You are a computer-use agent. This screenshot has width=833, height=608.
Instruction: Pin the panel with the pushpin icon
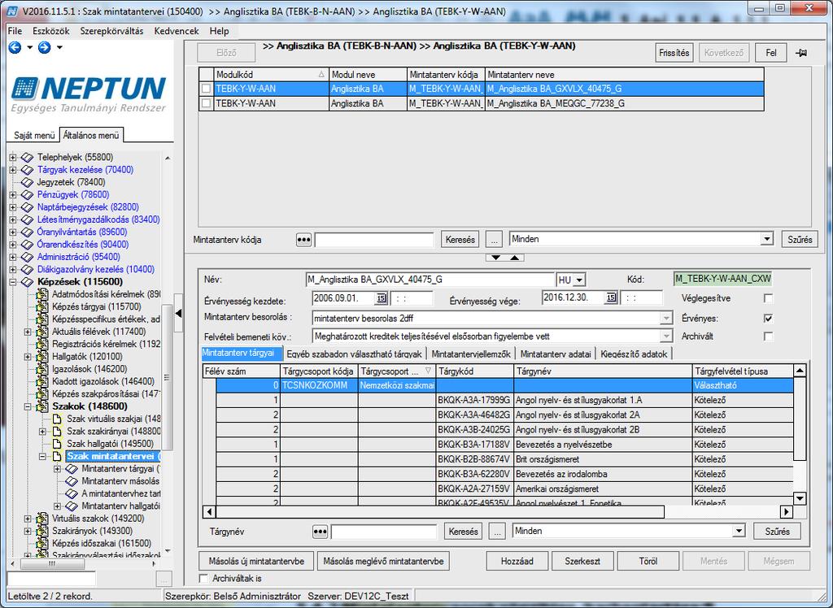click(801, 53)
